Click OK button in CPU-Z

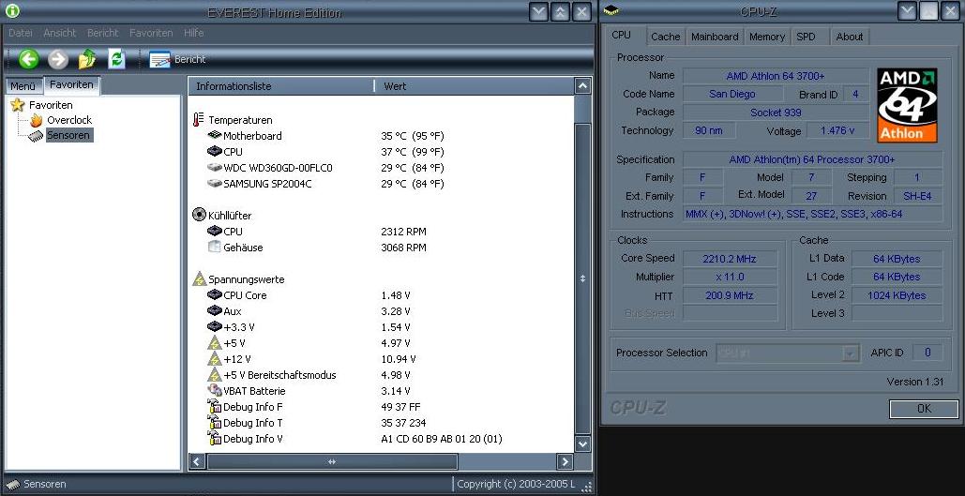(924, 409)
